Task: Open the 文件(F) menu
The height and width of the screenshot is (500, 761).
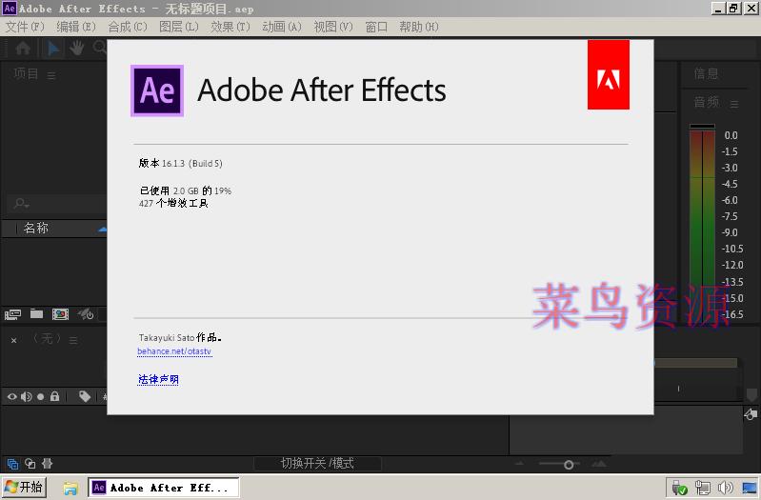Action: (x=25, y=27)
